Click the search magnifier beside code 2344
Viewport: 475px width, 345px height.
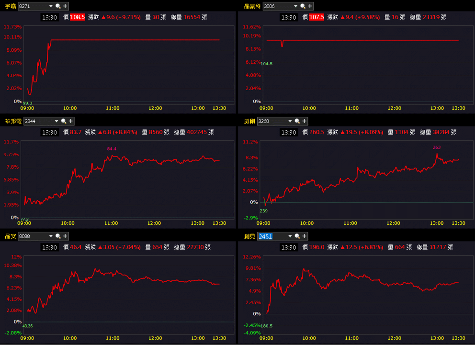[64, 121]
